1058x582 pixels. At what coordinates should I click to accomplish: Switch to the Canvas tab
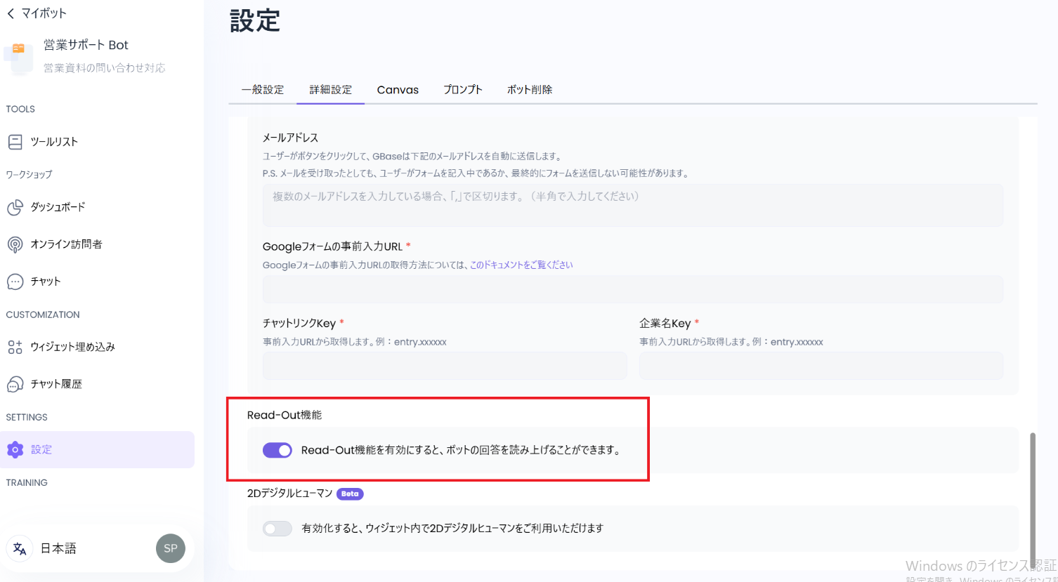[x=398, y=90]
